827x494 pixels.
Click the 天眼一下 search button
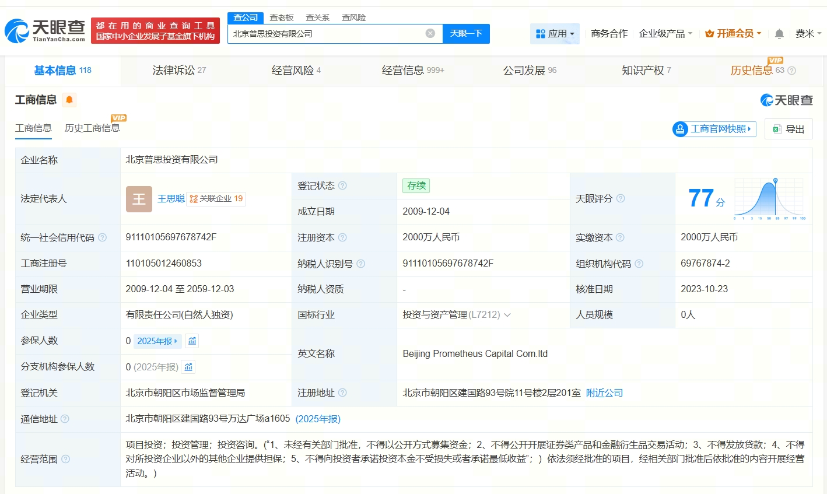tap(466, 33)
